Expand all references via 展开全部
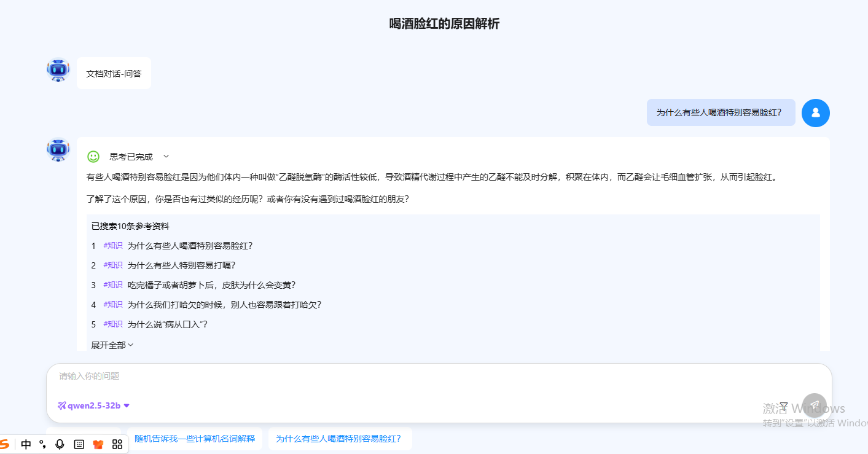Screen dimensions: 868x454 (x=112, y=345)
